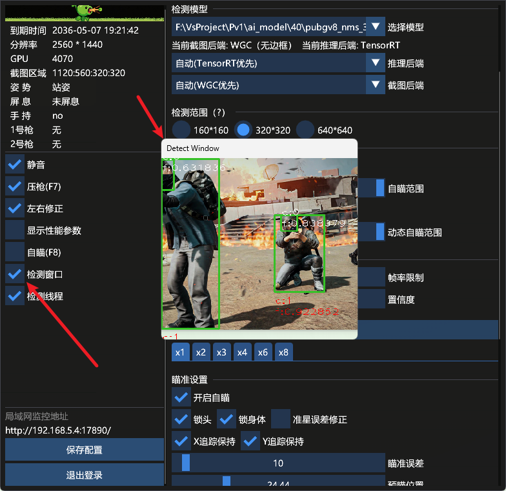Click the expiry time 2036-05-07 19:21:42
This screenshot has width=506, height=491.
[x=96, y=30]
